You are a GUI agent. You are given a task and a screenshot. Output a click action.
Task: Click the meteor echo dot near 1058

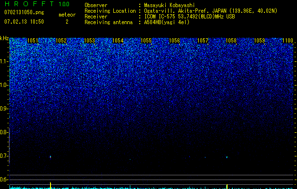[227, 157]
